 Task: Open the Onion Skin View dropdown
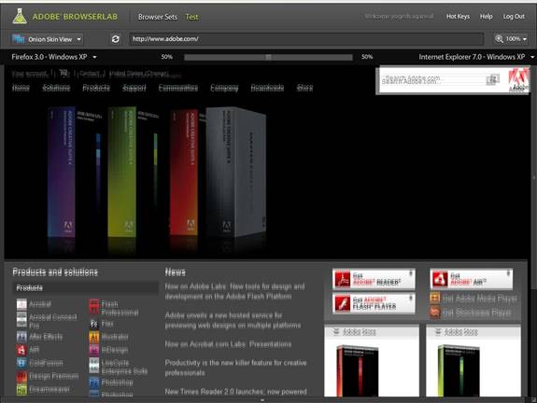click(47, 39)
